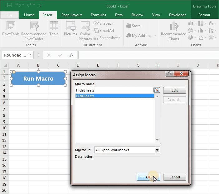Click the collapse dialog icon beside macro name
This screenshot has width=219, height=194.
tap(157, 90)
